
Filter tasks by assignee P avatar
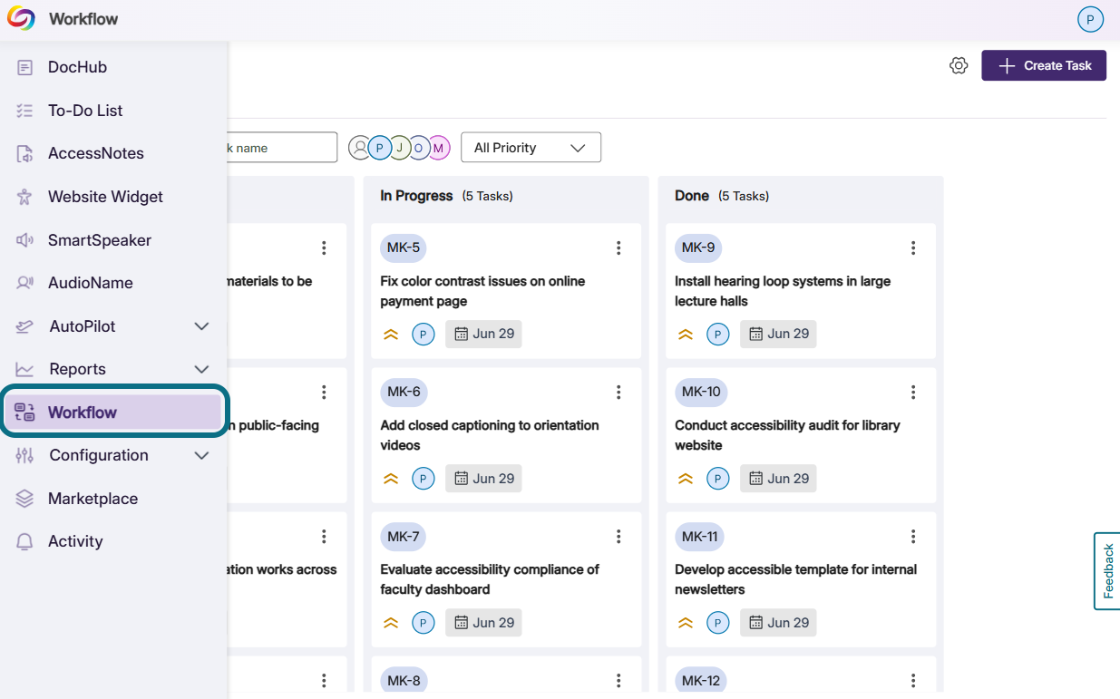[x=380, y=148]
